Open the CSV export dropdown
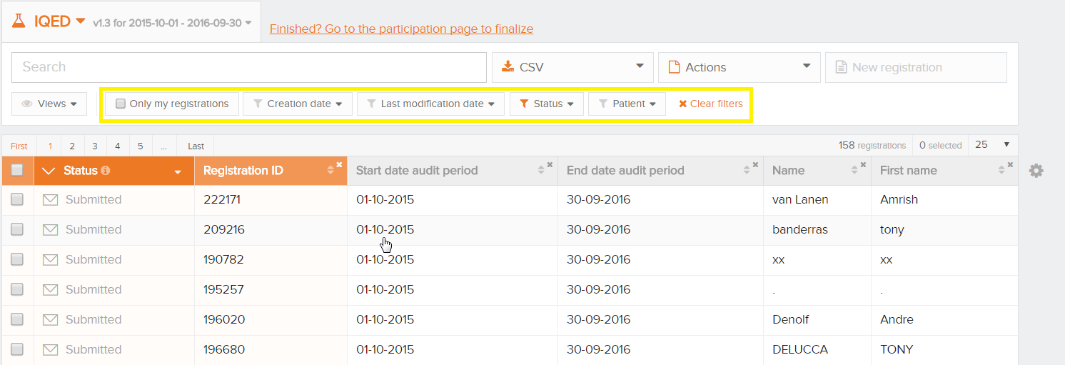1065x365 pixels. coord(572,67)
